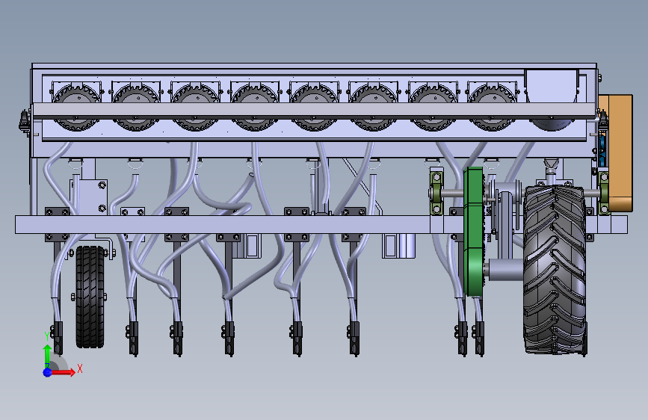648x420 pixels.
Task: Select the grey bar across the seed meters
Action: [x=314, y=110]
